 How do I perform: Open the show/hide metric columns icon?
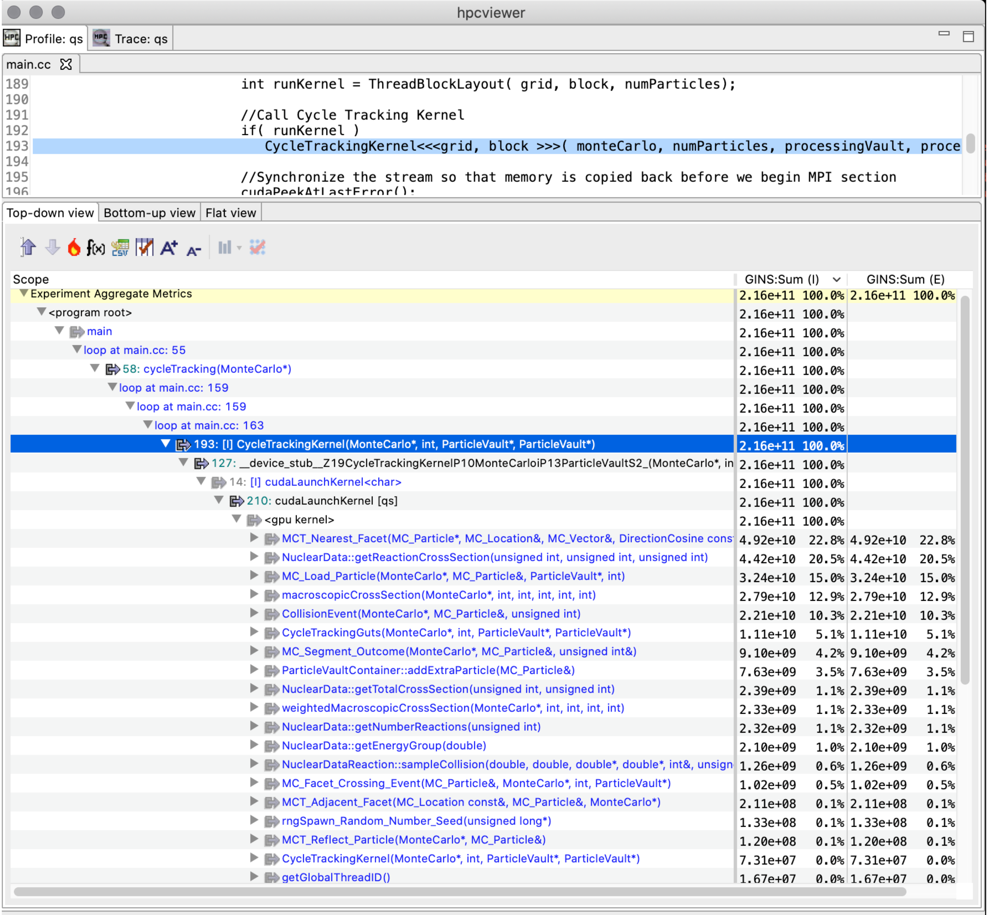click(x=145, y=247)
